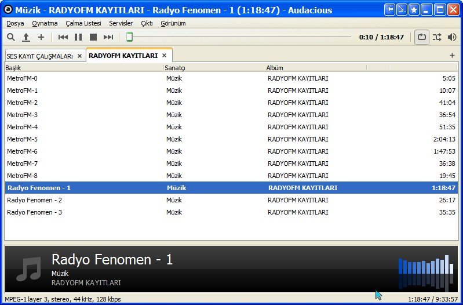Open the Servisler menu
This screenshot has width=463, height=305.
pos(121,23)
